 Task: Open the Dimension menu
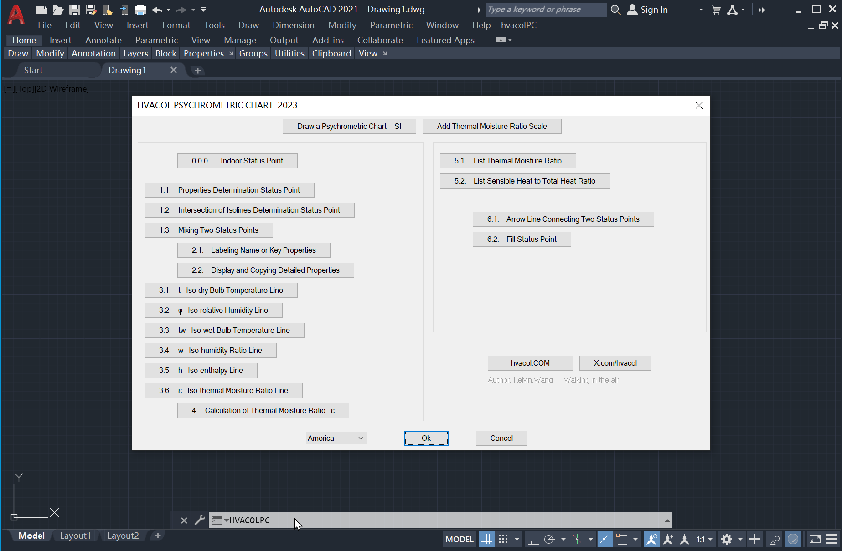[x=293, y=25]
